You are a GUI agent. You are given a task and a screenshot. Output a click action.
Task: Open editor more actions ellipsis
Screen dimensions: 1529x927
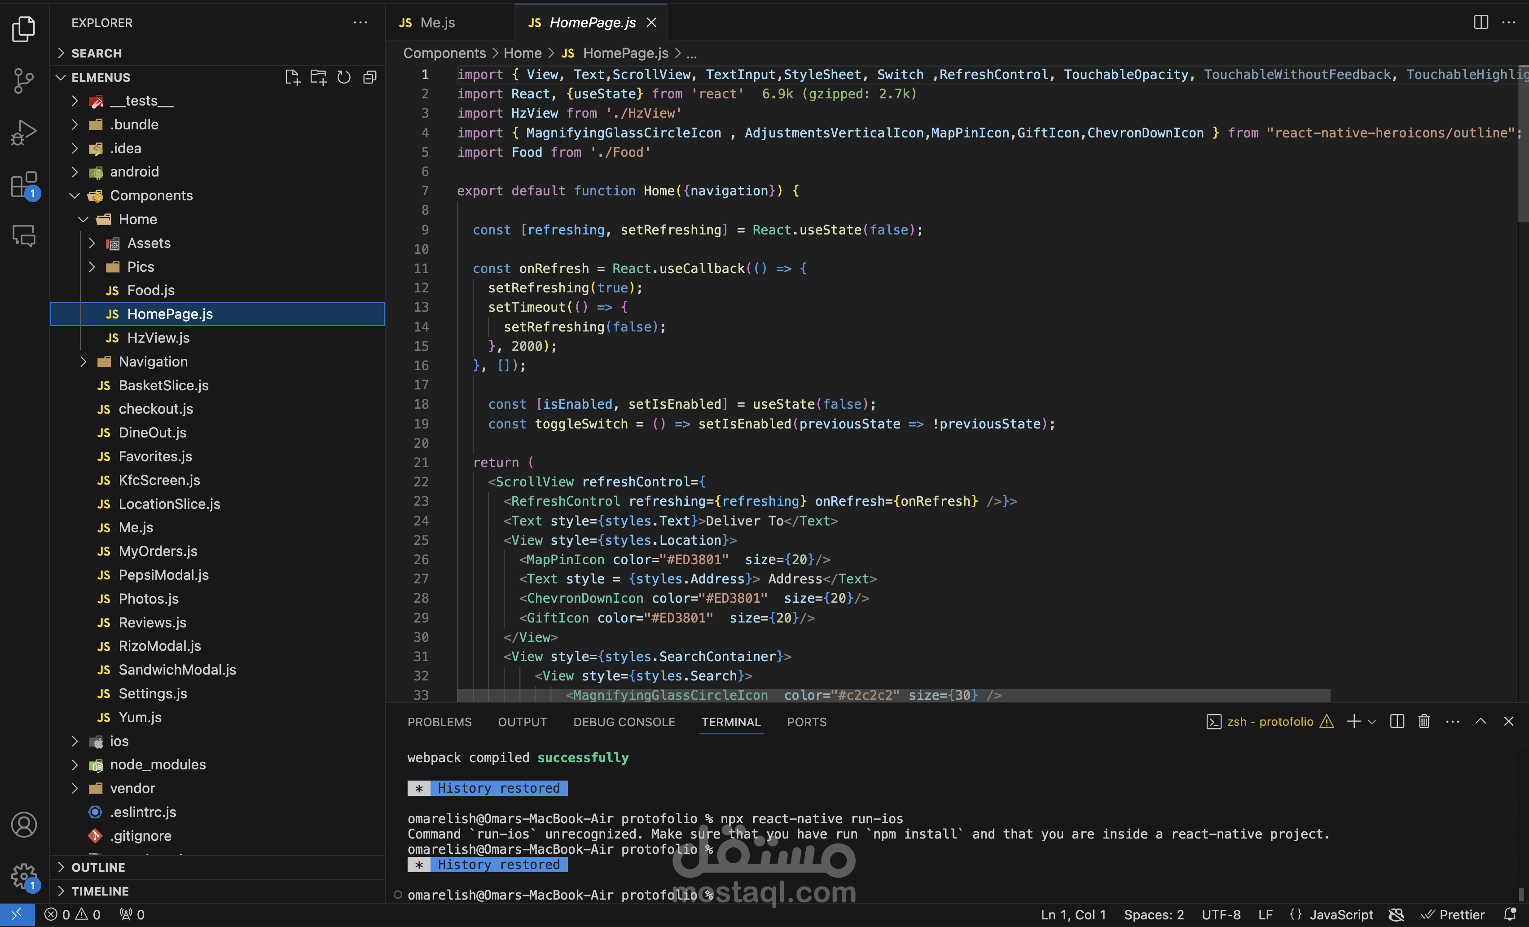1508,22
